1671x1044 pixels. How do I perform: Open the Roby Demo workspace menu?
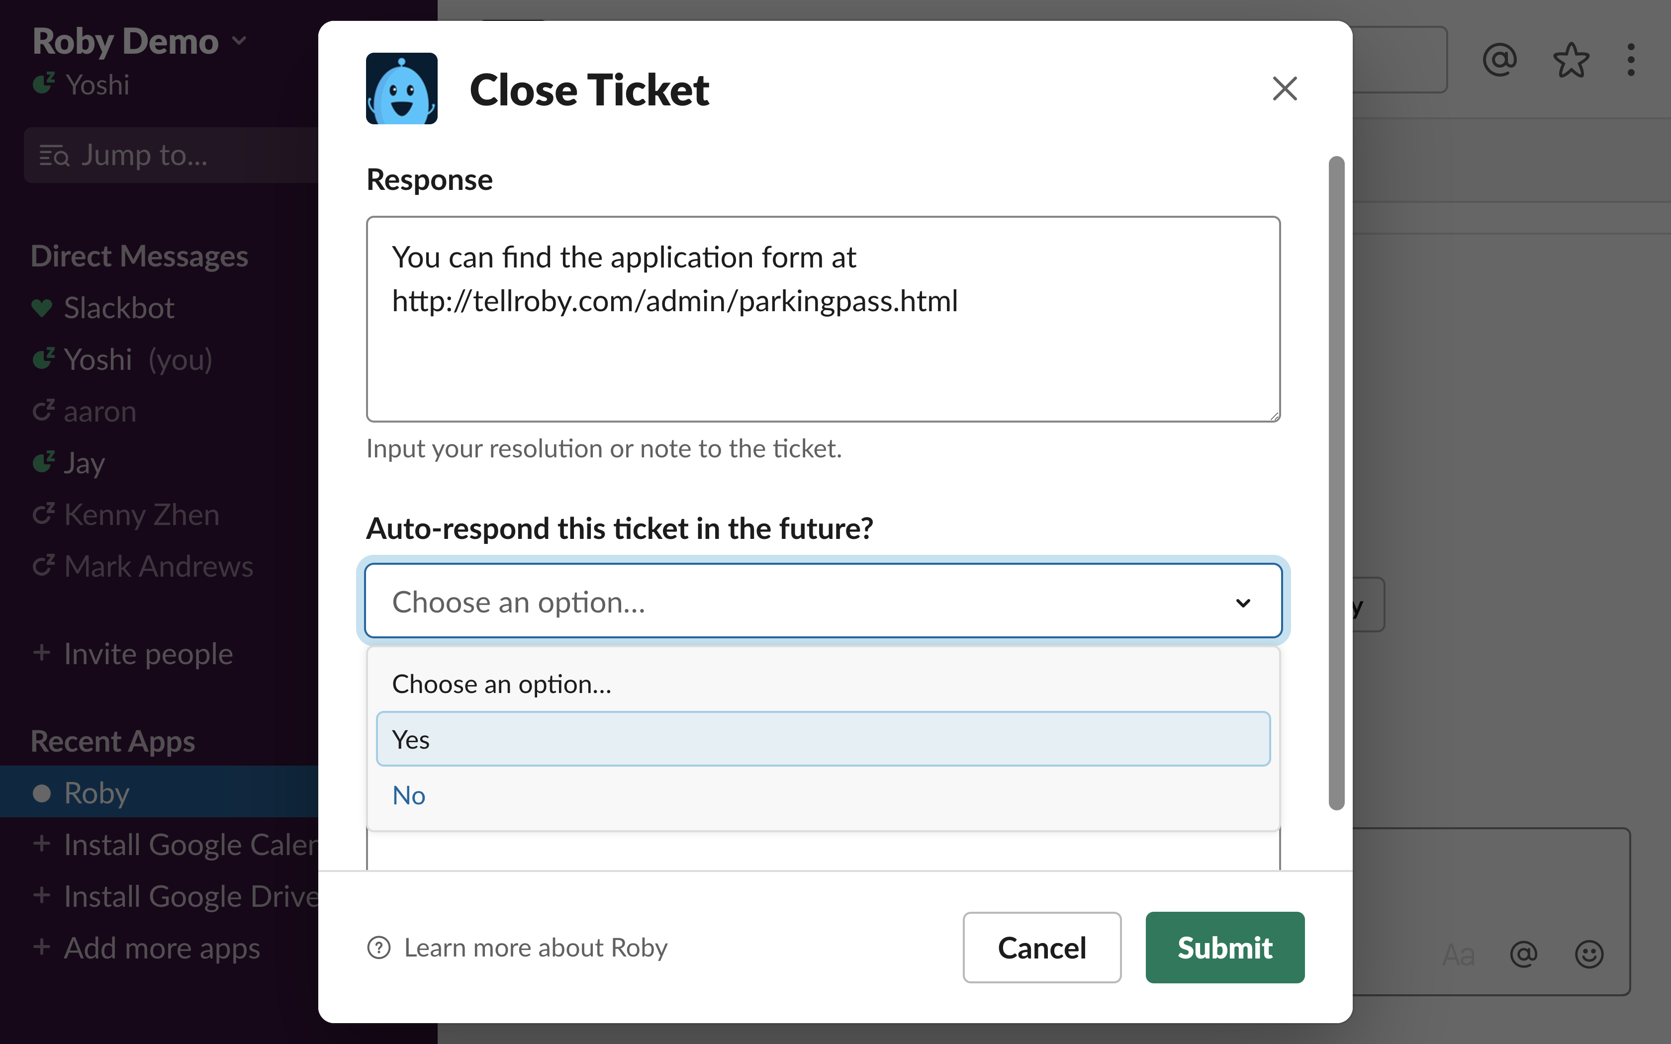coord(138,41)
